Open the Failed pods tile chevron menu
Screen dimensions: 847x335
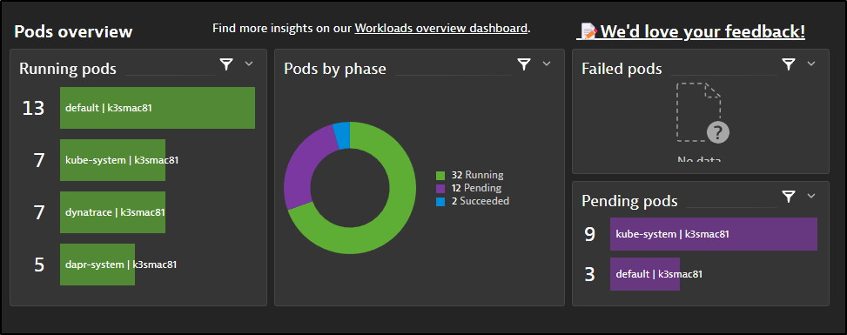[811, 64]
